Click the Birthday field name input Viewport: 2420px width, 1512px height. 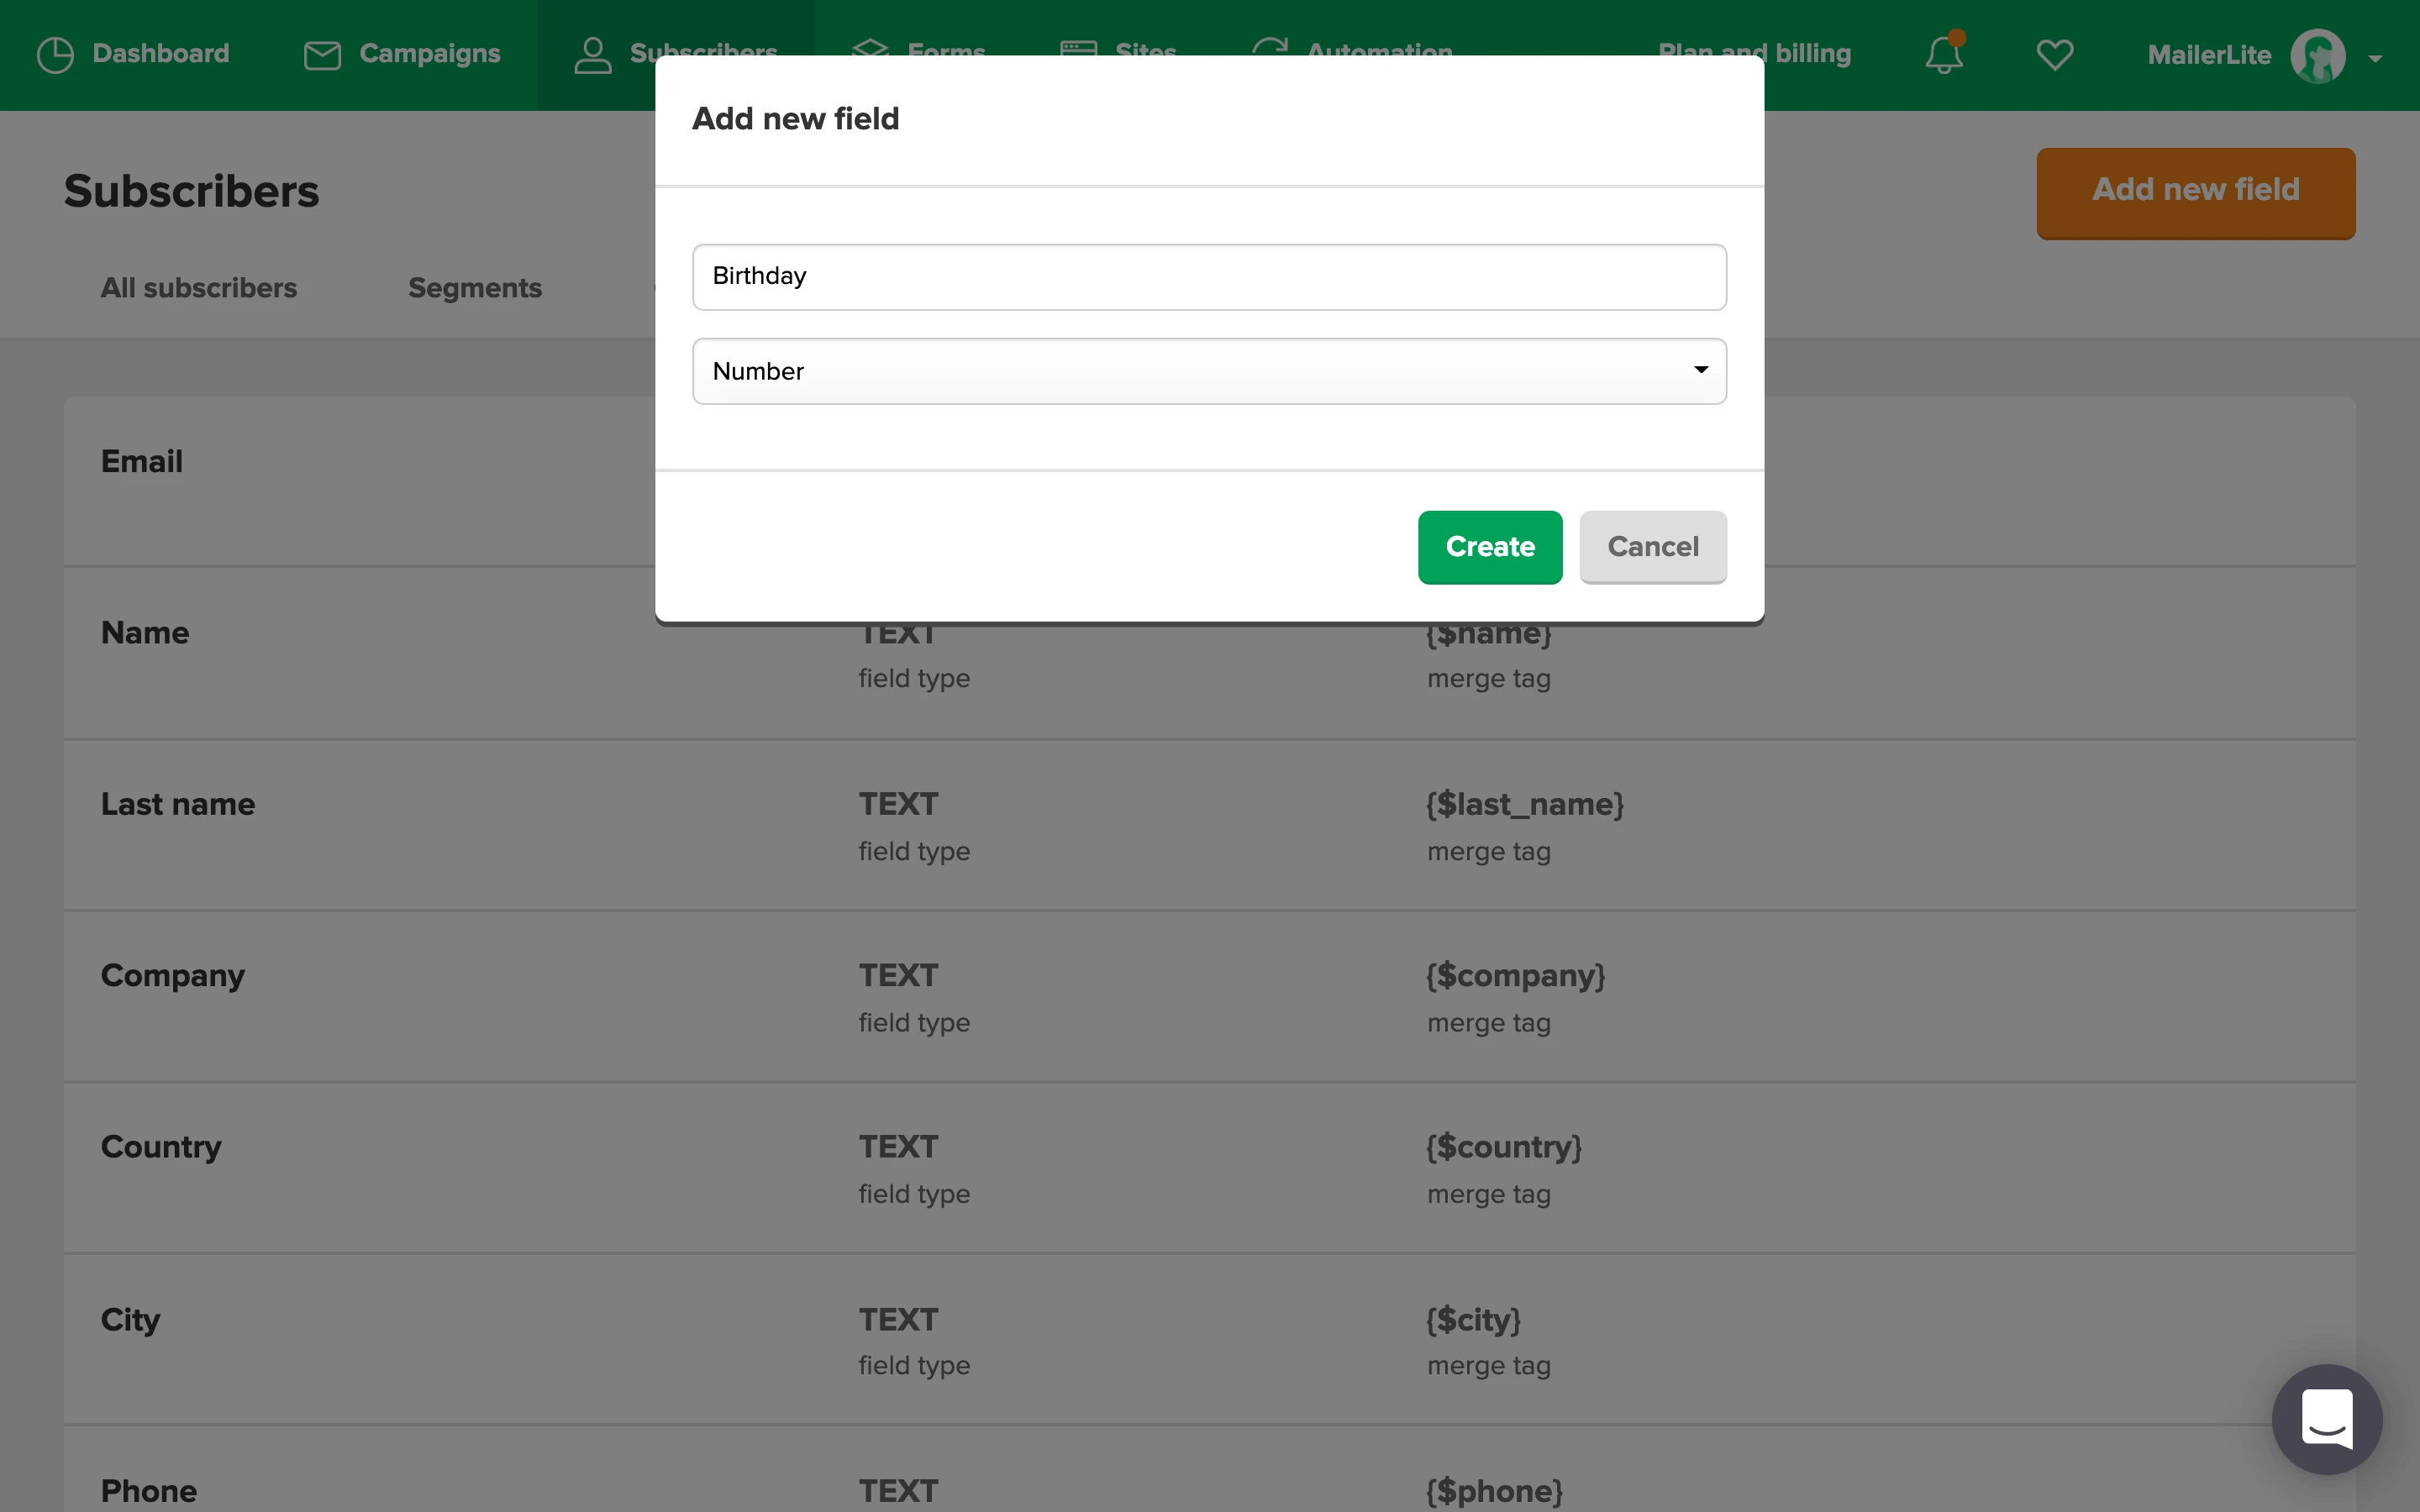point(1209,277)
